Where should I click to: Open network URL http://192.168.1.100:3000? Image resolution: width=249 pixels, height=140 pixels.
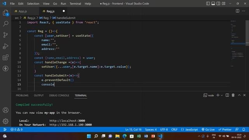[x=71, y=125]
